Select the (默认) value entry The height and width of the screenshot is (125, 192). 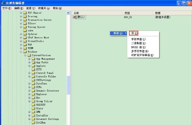pos(81,17)
